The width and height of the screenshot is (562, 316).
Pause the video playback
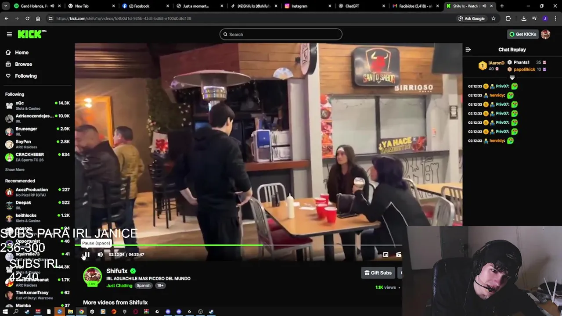point(86,255)
